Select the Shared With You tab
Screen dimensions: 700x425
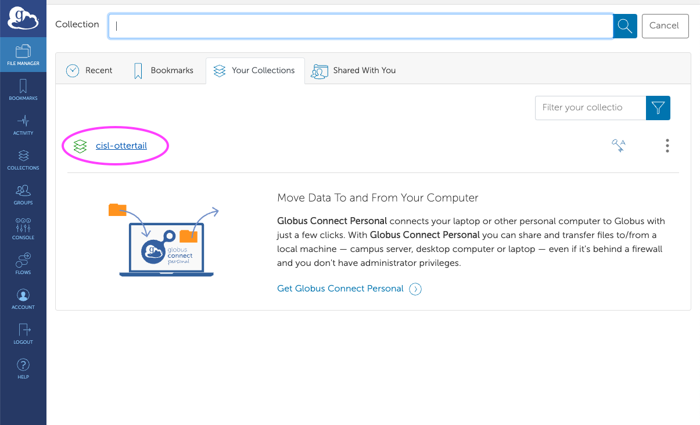353,70
